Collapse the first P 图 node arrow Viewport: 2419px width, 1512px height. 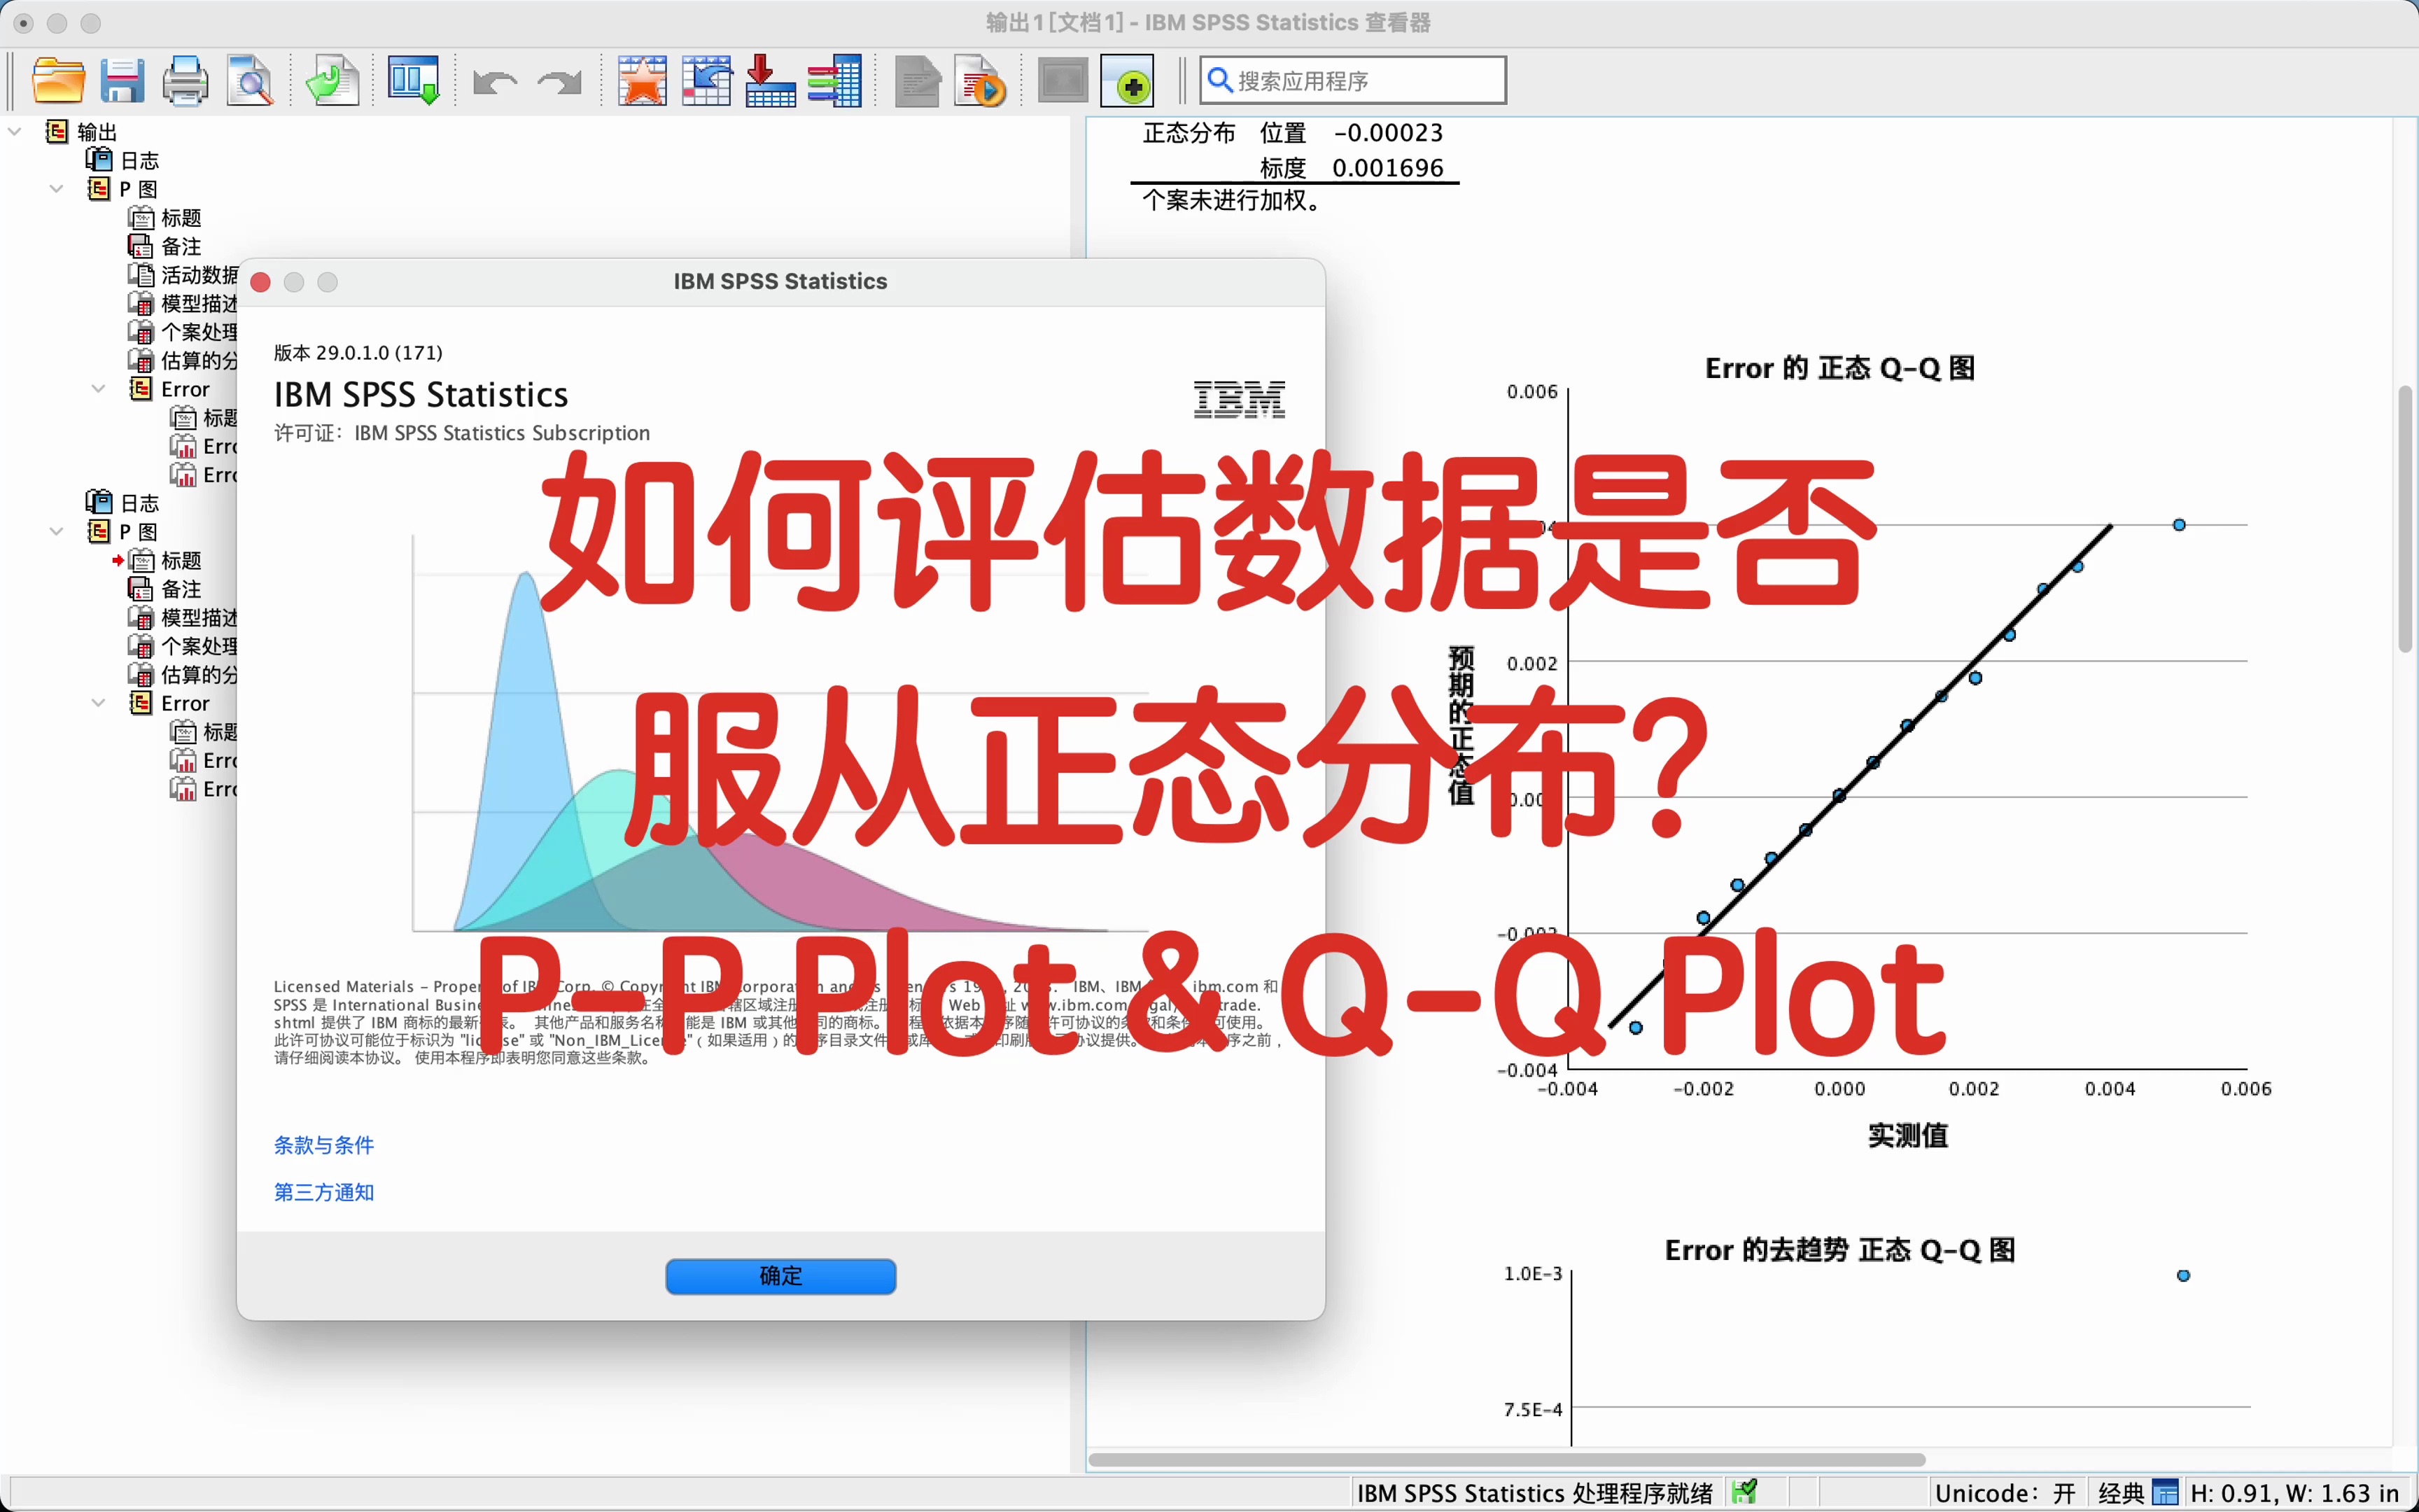pyautogui.click(x=57, y=189)
